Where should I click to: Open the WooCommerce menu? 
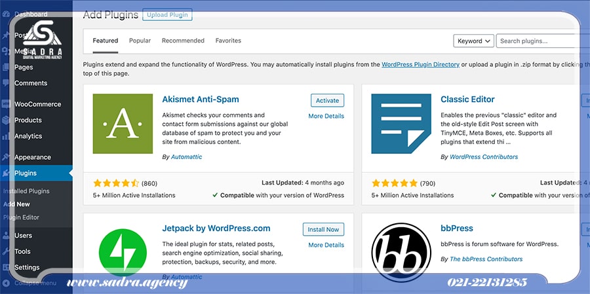tap(37, 104)
